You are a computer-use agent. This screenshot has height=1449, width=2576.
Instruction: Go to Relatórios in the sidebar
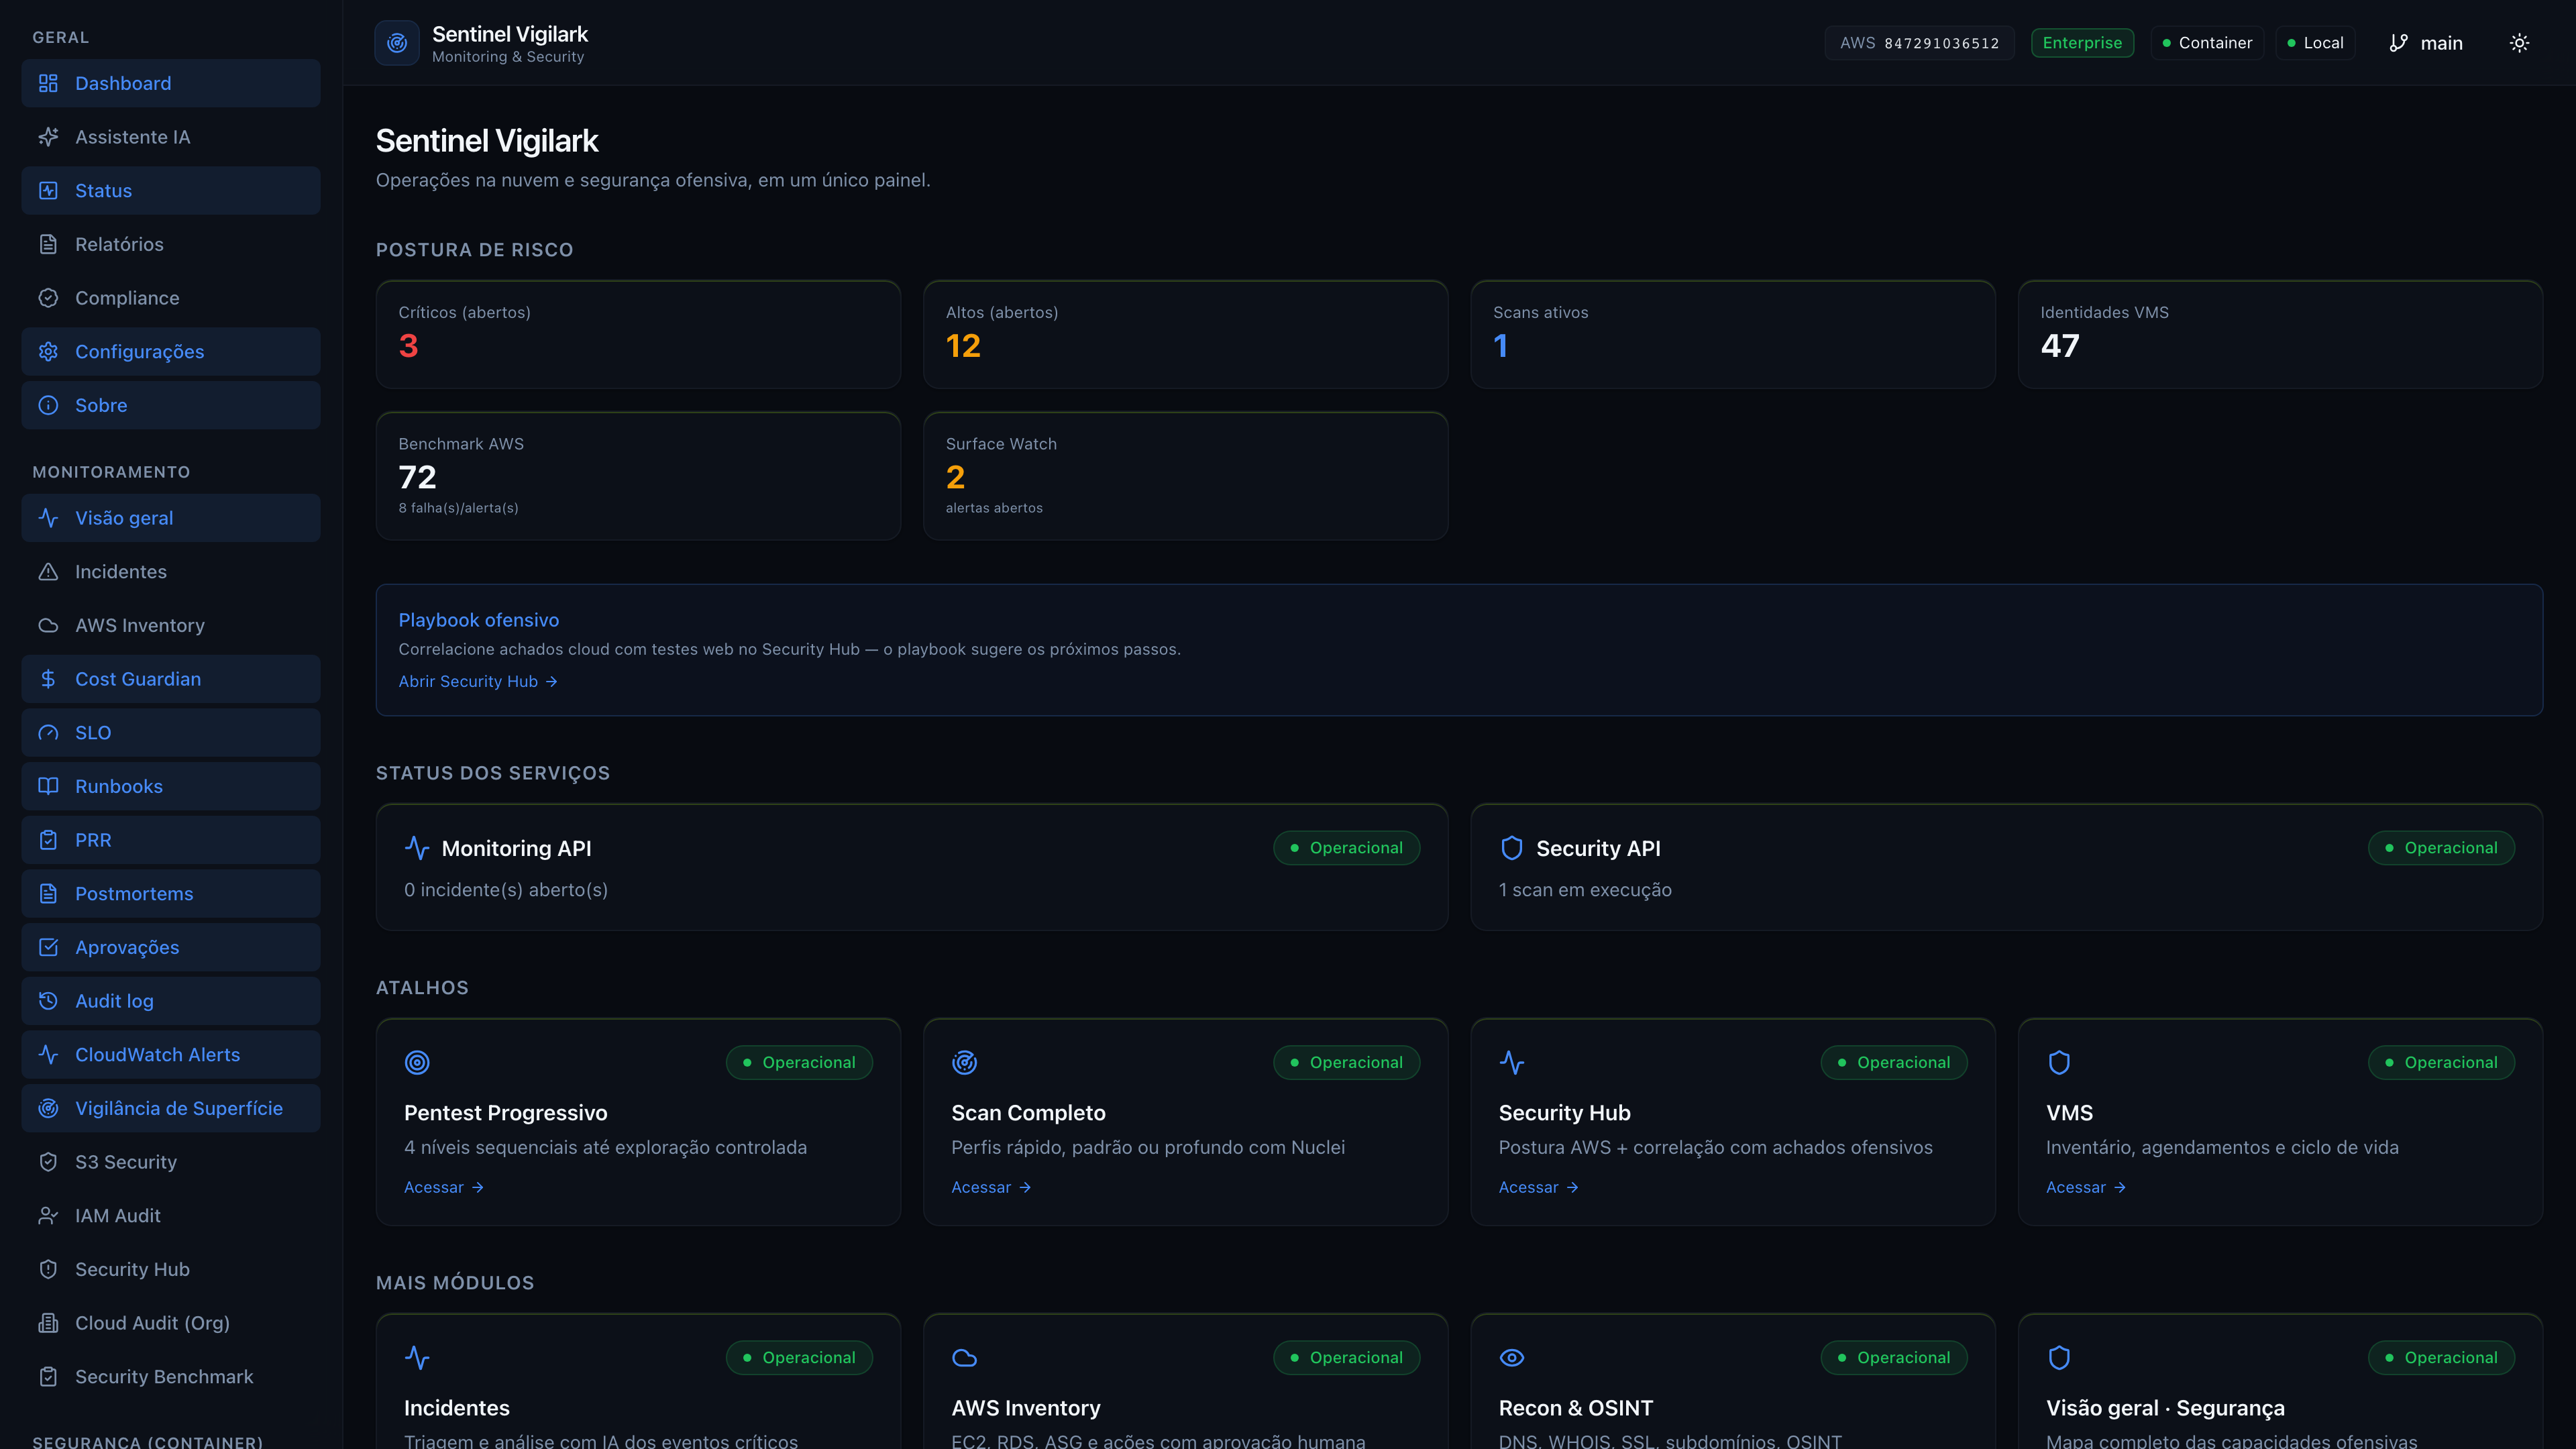click(171, 244)
